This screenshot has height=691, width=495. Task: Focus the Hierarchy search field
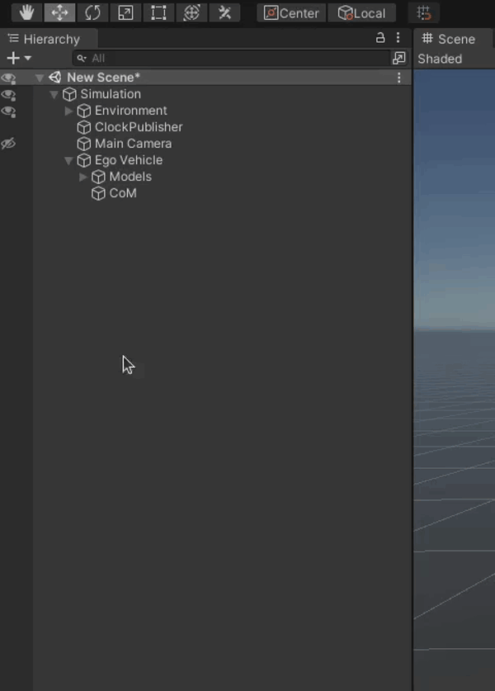[x=231, y=58]
